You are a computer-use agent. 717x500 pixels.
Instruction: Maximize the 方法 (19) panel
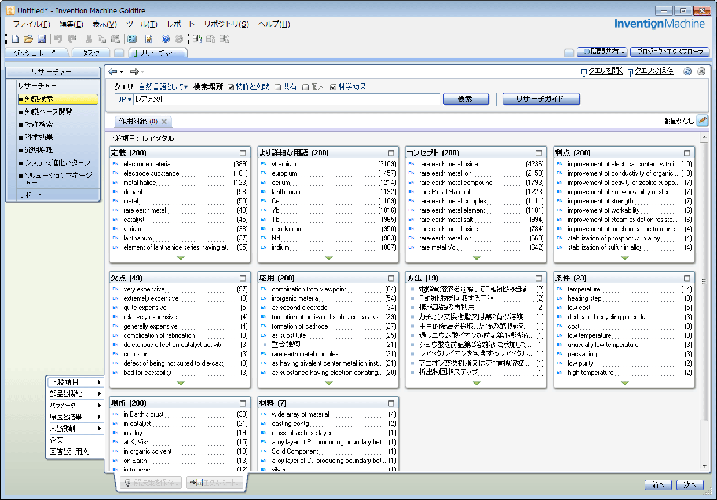pyautogui.click(x=539, y=278)
